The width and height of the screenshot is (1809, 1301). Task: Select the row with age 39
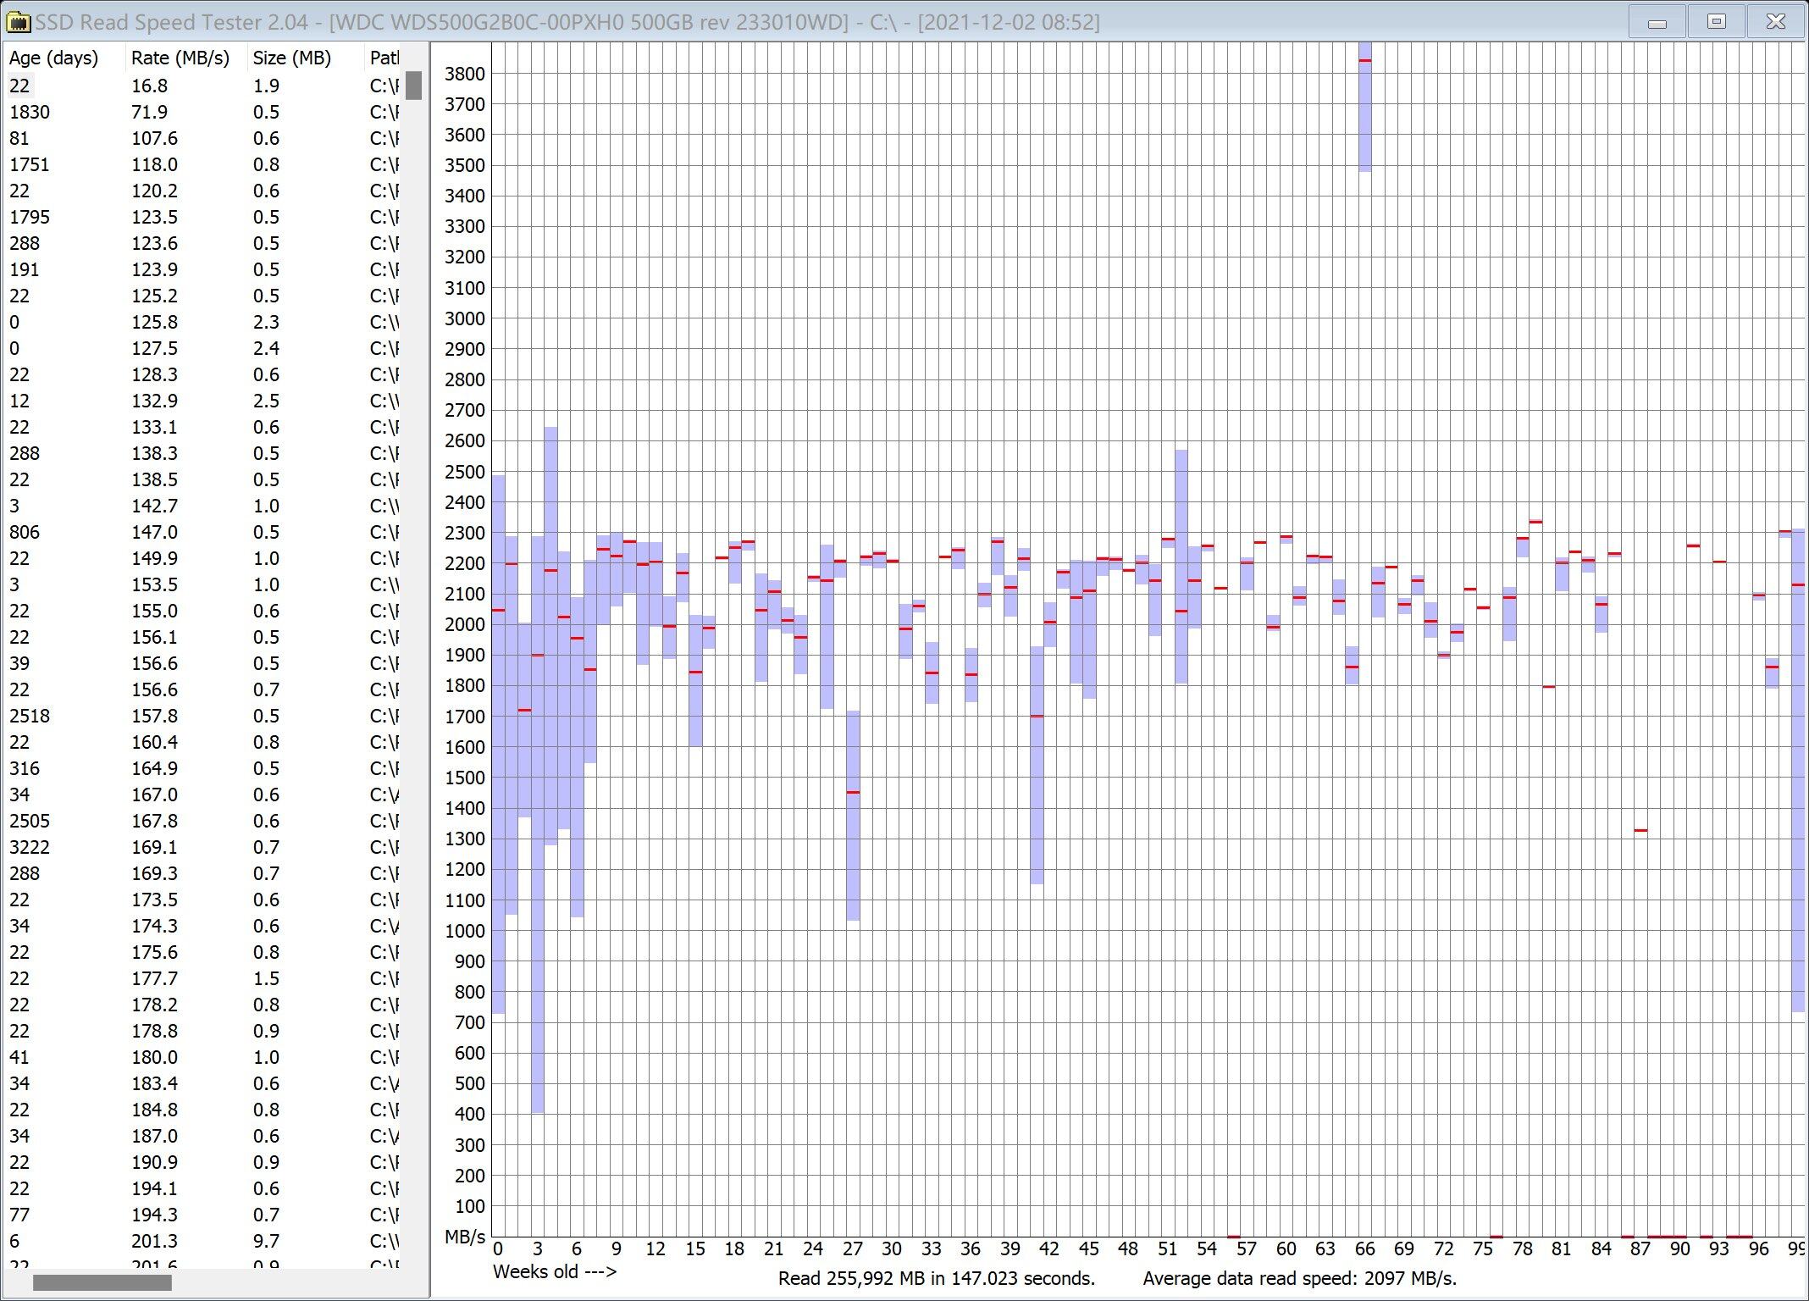point(202,663)
